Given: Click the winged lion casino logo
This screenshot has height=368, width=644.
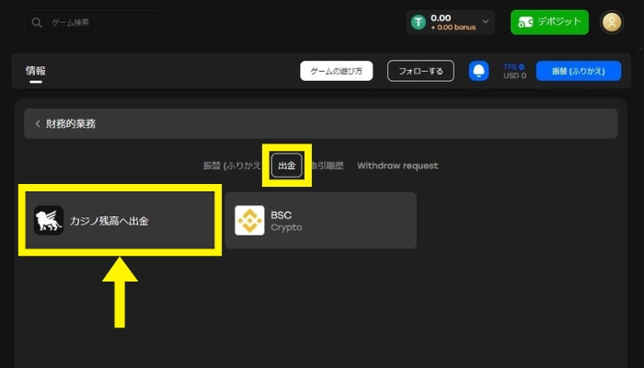Looking at the screenshot, I should [49, 221].
